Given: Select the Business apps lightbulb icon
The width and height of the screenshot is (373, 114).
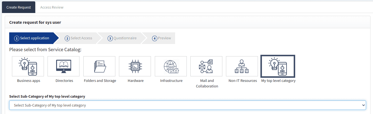Looking at the screenshot, I should (28, 66).
